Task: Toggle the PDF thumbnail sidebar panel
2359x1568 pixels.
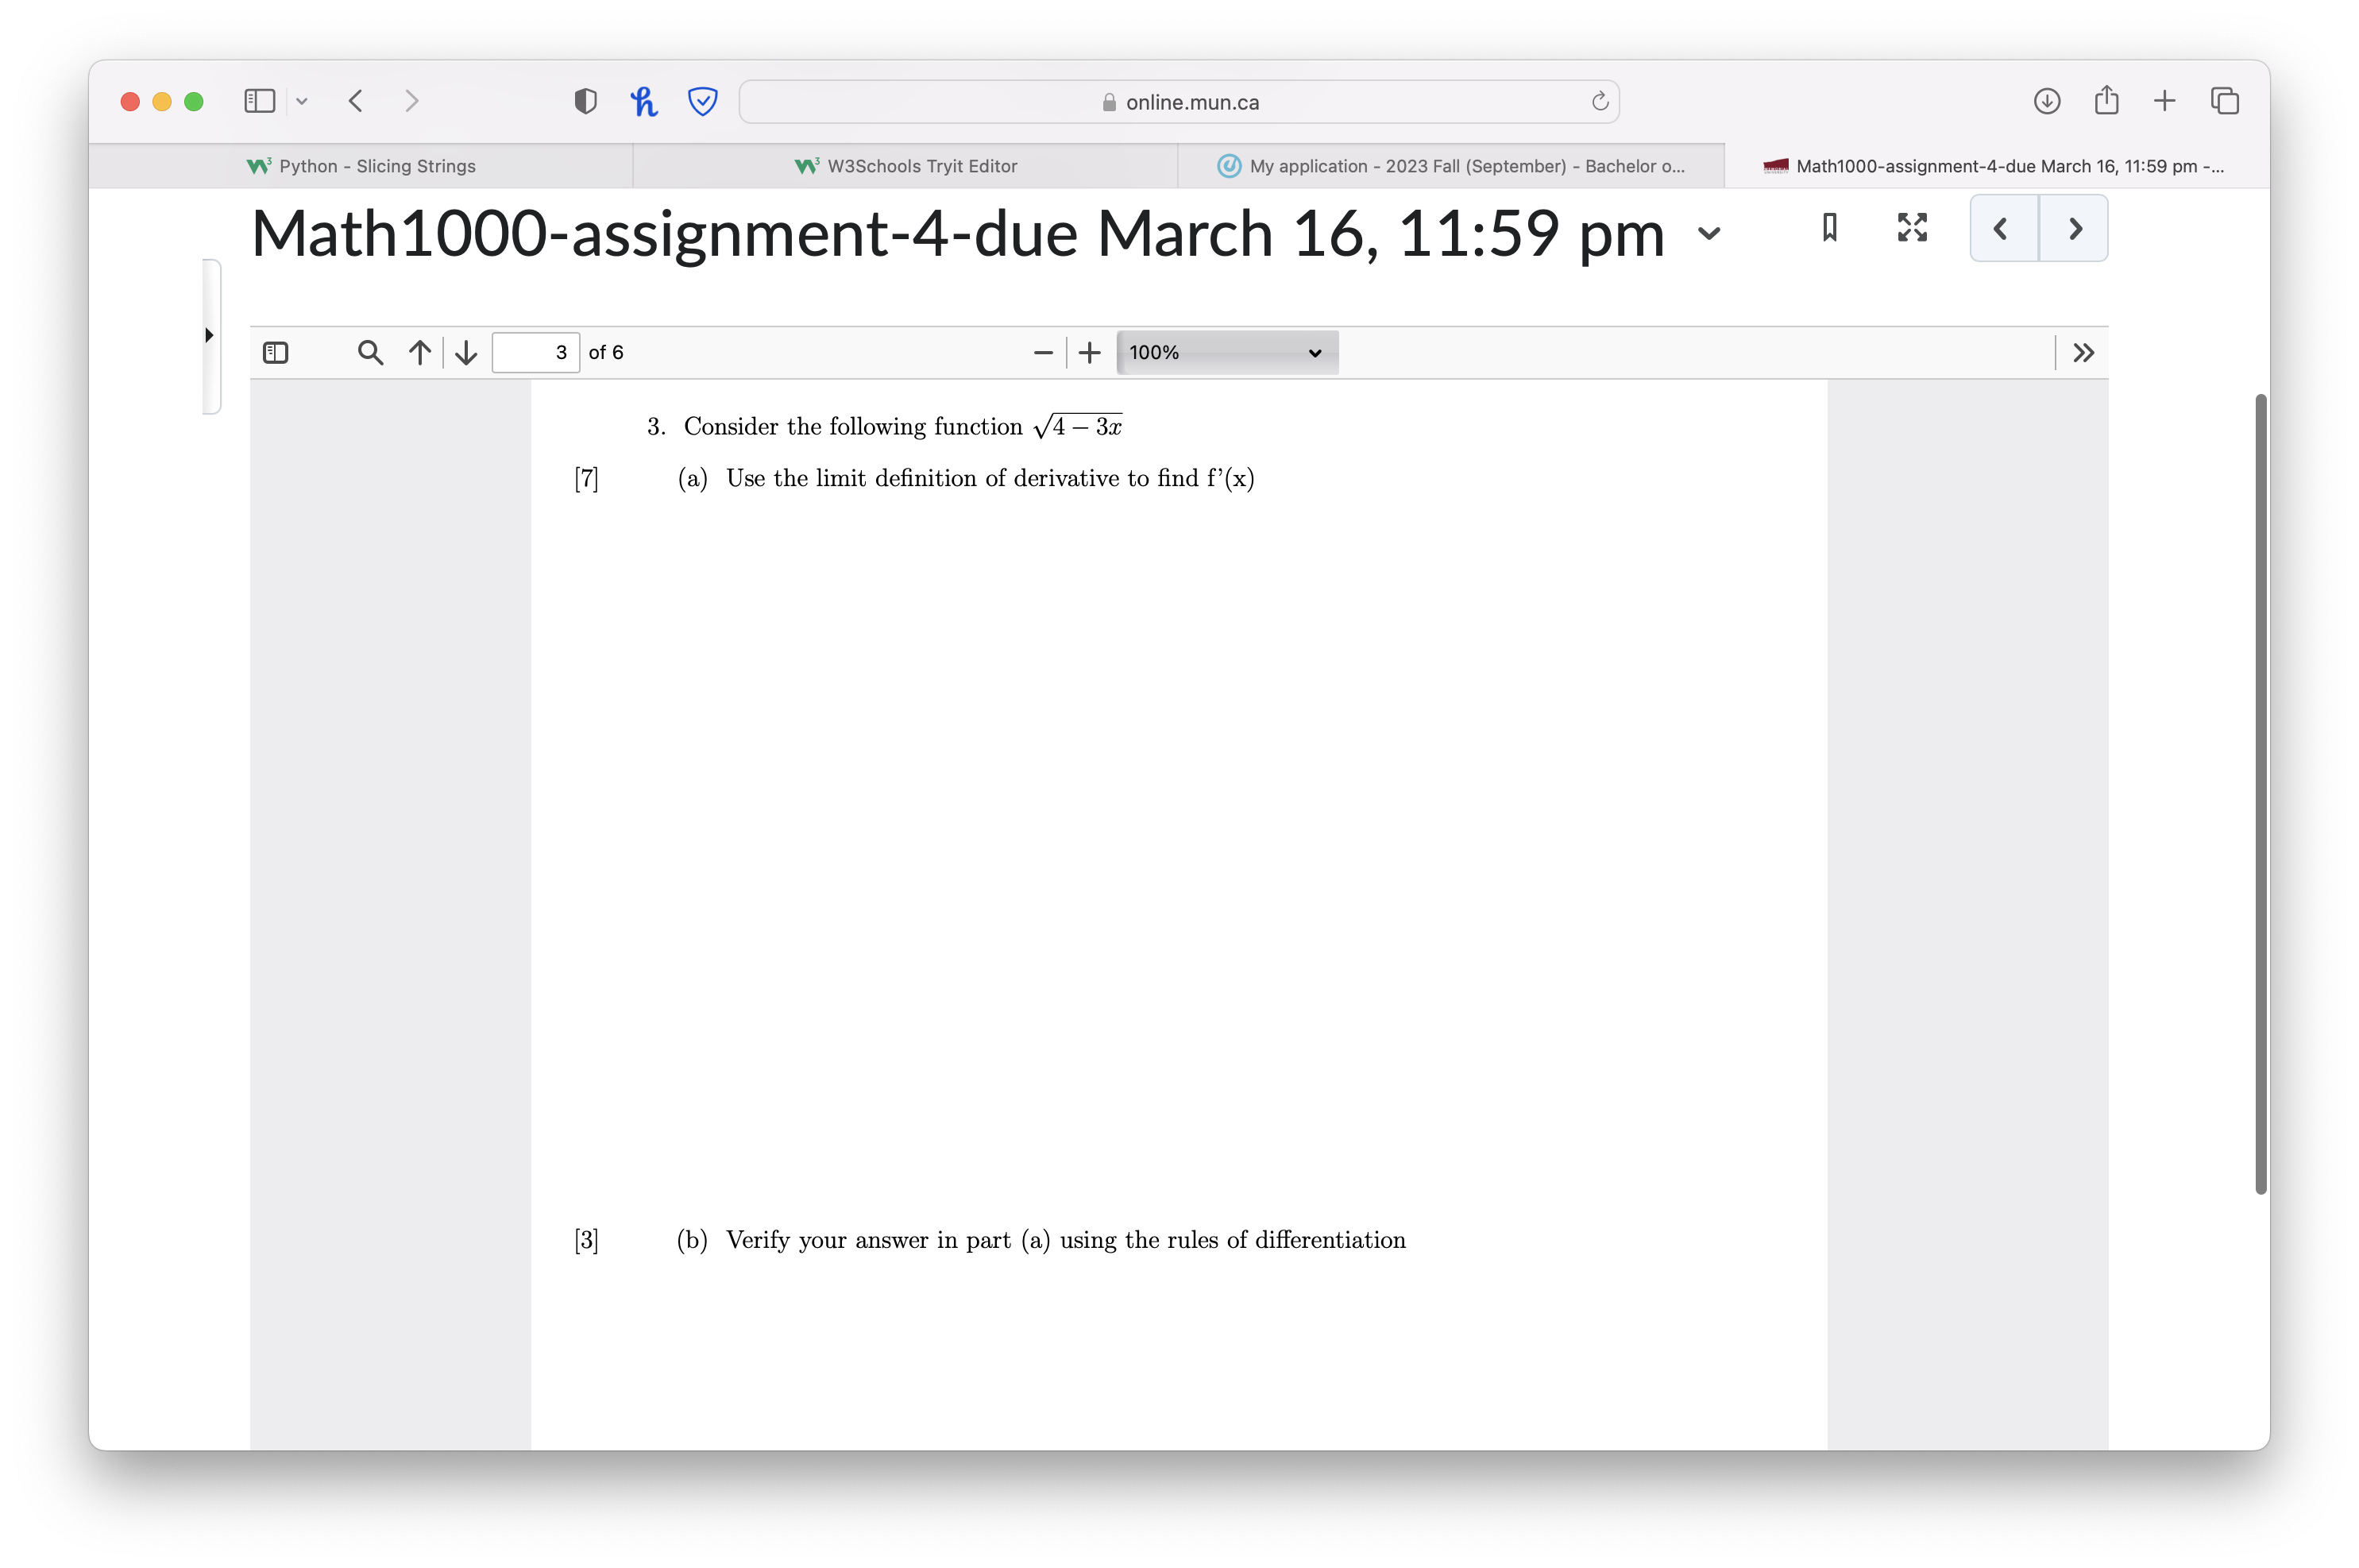Action: [x=276, y=352]
